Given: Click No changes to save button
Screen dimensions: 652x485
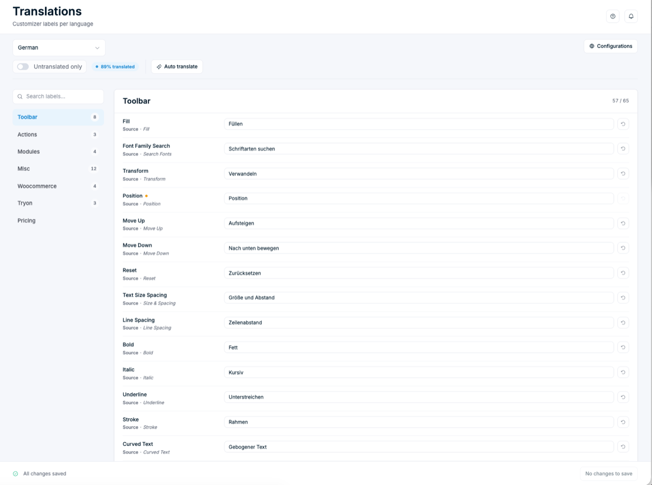Looking at the screenshot, I should 609,474.
